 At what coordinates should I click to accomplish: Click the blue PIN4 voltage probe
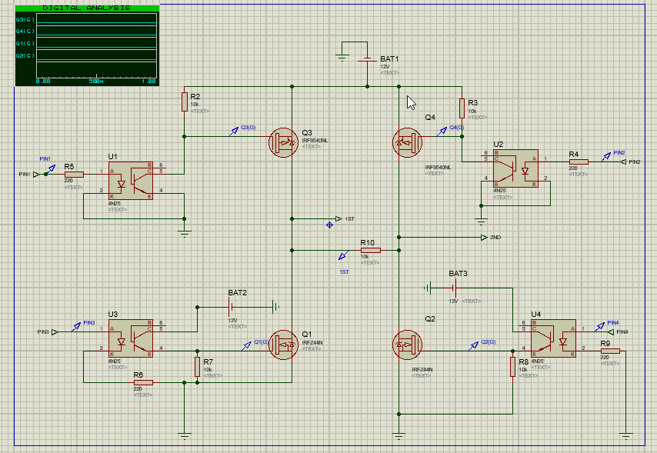coord(600,326)
